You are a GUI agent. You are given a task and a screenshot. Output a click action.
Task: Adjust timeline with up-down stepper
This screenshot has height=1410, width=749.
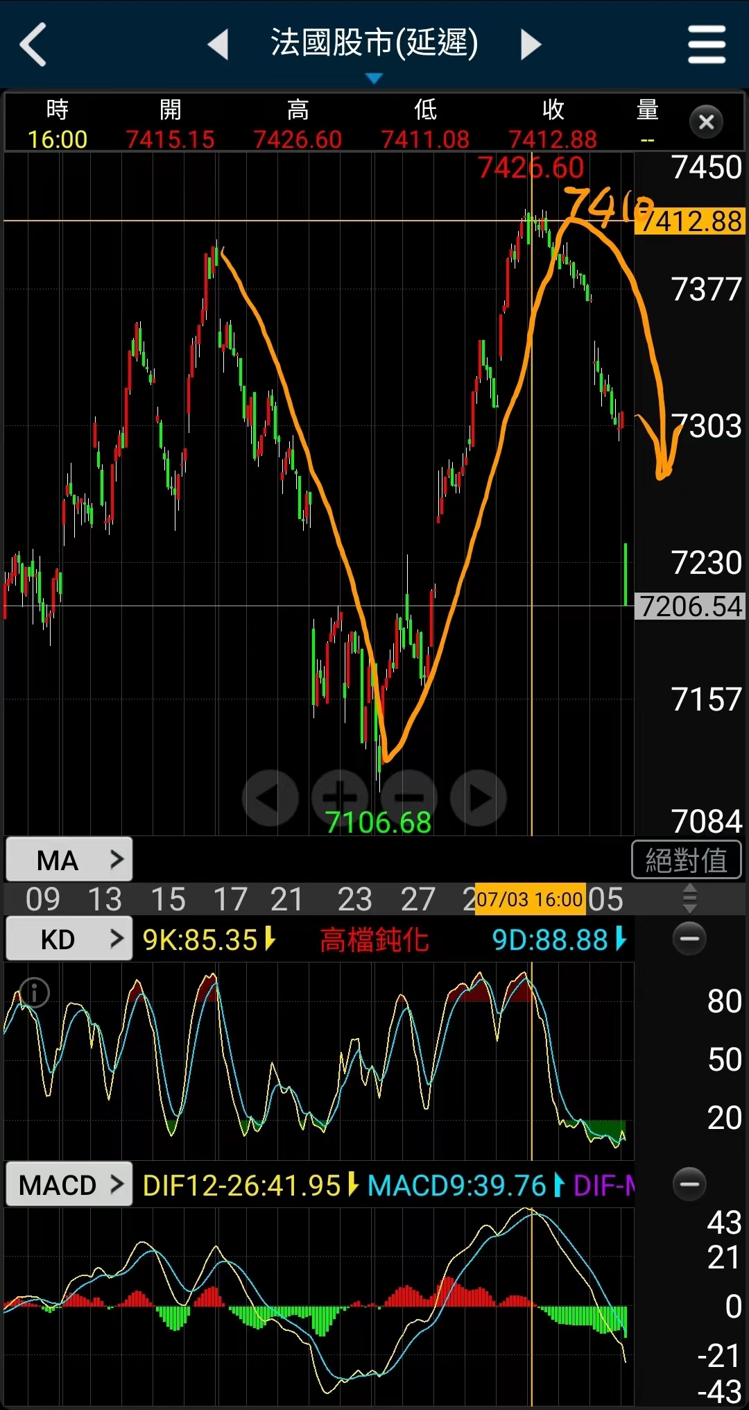pyautogui.click(x=689, y=899)
